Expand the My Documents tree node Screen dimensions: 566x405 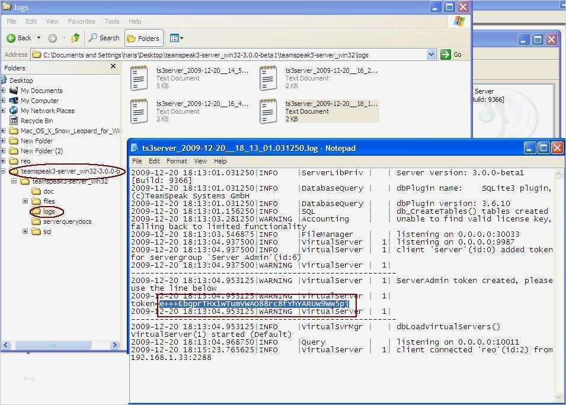tap(2, 91)
